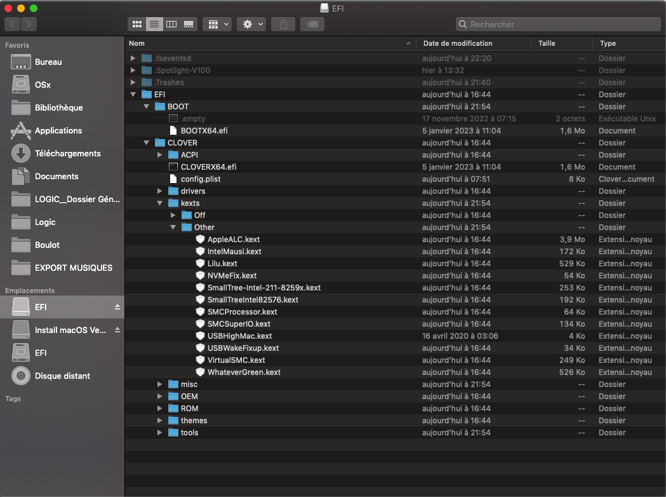Open LOGIC__Dossier Gén... in sidebar

(62, 199)
